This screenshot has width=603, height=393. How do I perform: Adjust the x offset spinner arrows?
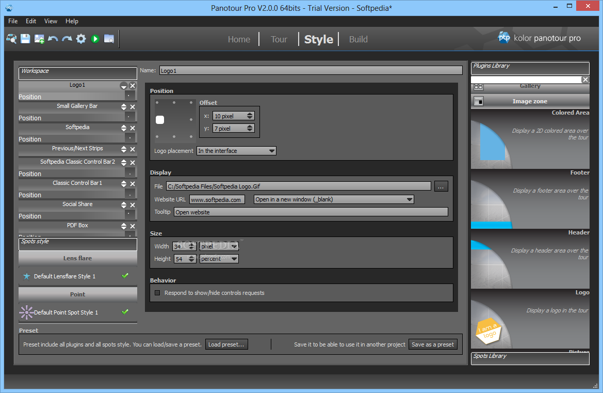250,116
